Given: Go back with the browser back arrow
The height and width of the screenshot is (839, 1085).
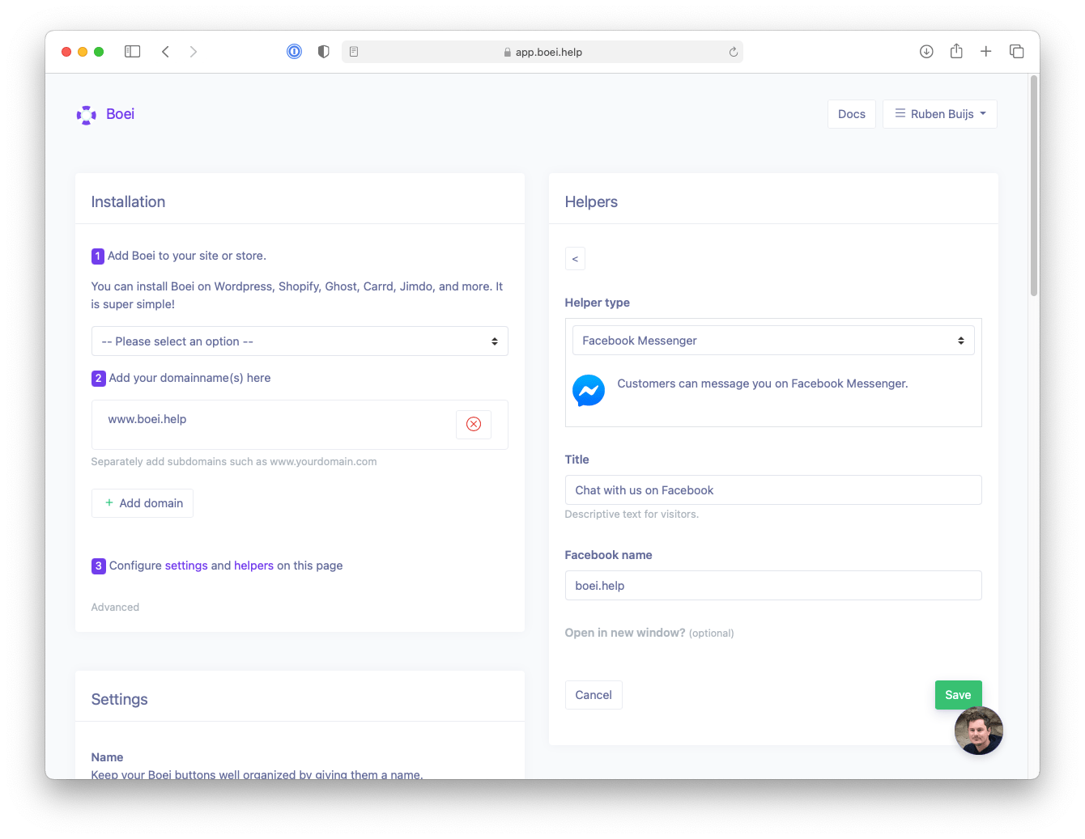Looking at the screenshot, I should coord(165,52).
